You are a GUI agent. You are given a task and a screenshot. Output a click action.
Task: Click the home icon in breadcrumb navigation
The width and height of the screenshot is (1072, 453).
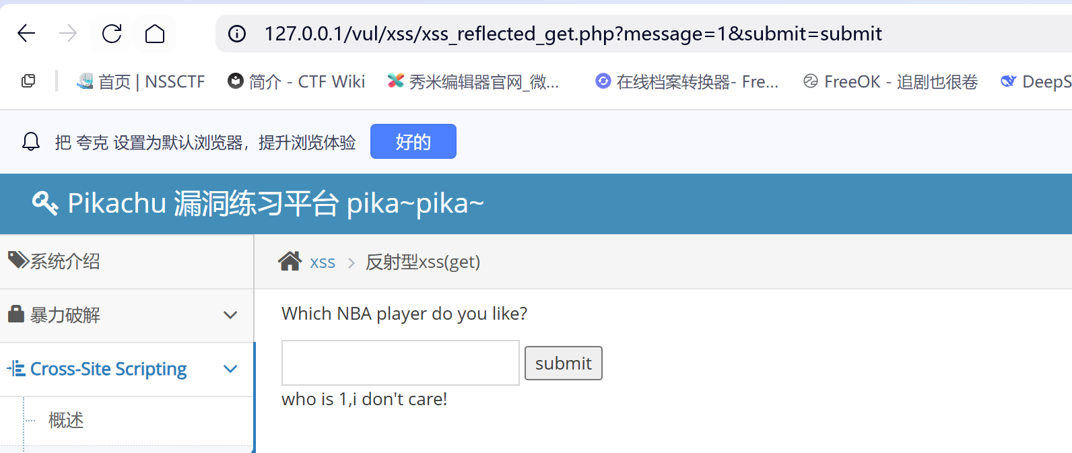(290, 260)
